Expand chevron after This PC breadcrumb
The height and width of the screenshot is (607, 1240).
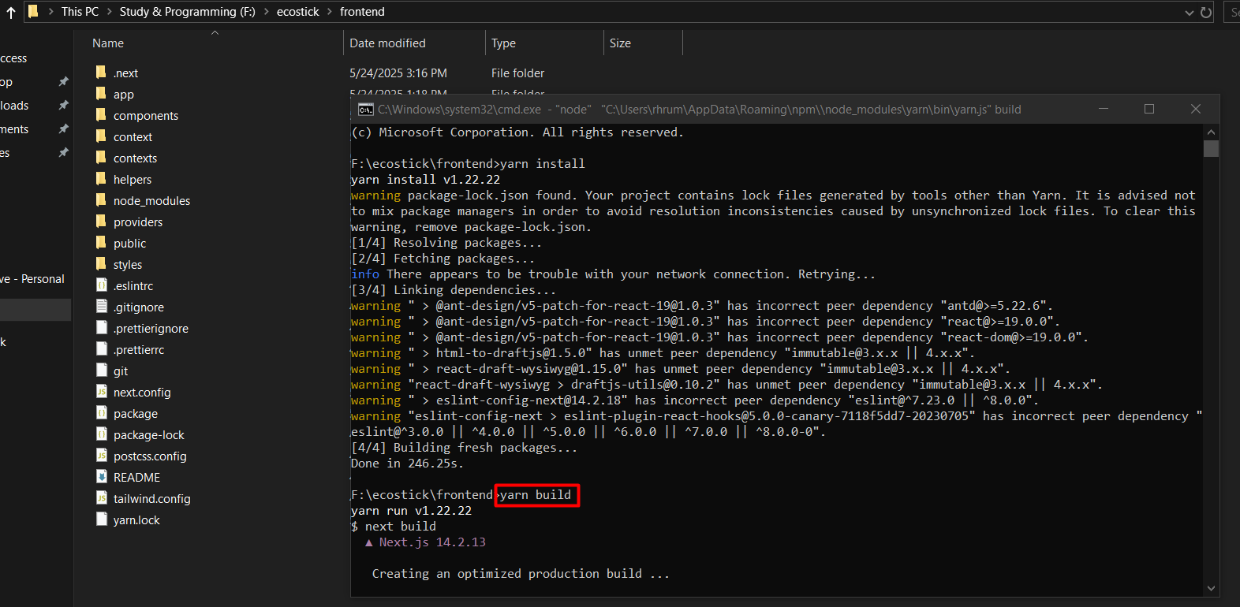[110, 12]
